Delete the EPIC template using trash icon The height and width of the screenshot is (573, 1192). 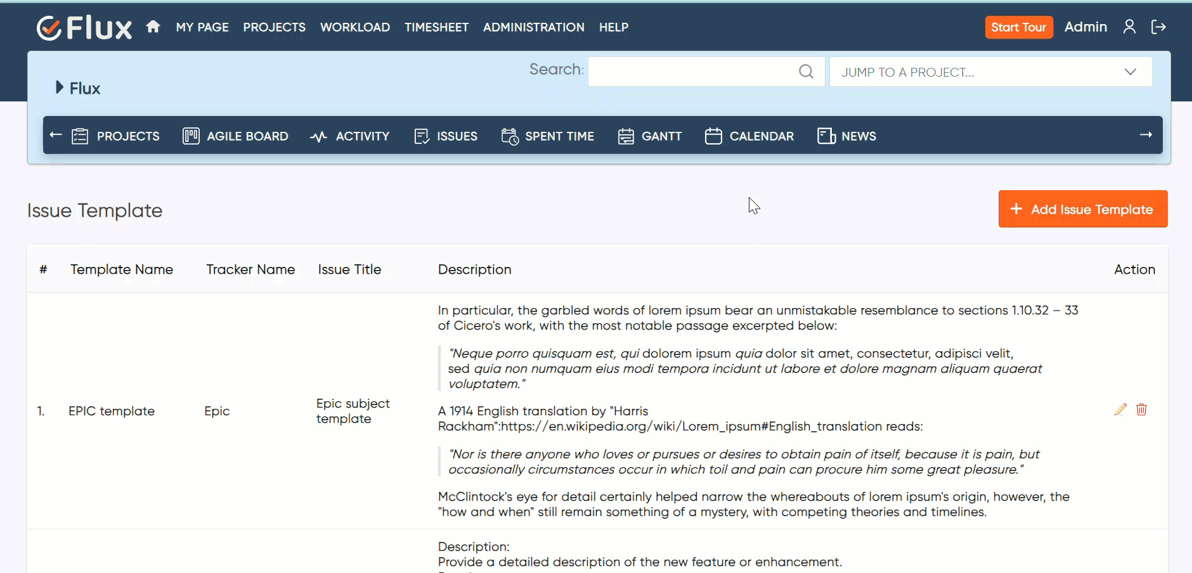pos(1141,409)
